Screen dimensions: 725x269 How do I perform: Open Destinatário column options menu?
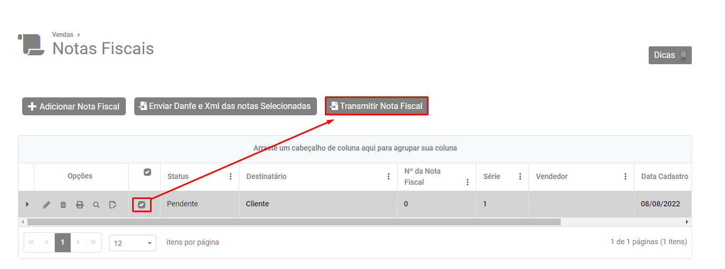coord(388,176)
